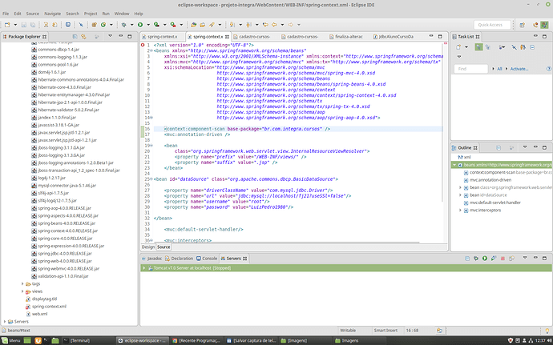Click Publish to server icon in Servers view
553x345 pixels.
click(512, 259)
